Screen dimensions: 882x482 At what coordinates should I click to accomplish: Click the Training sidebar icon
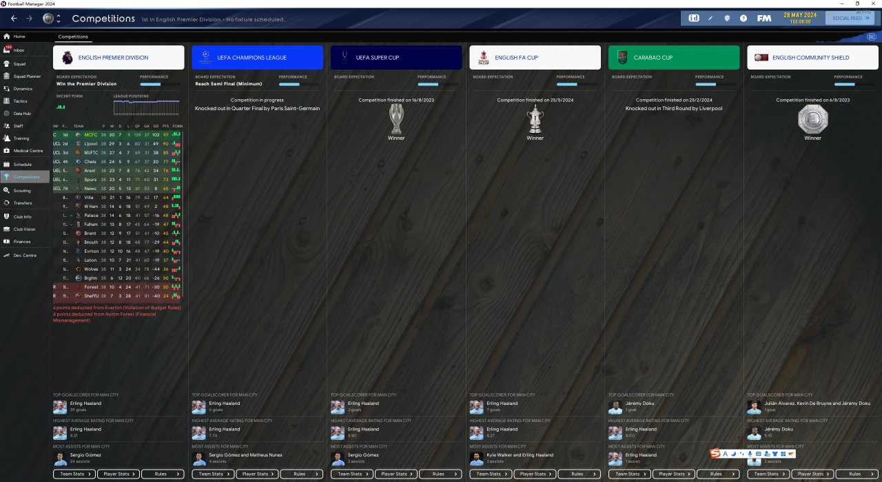click(x=7, y=138)
